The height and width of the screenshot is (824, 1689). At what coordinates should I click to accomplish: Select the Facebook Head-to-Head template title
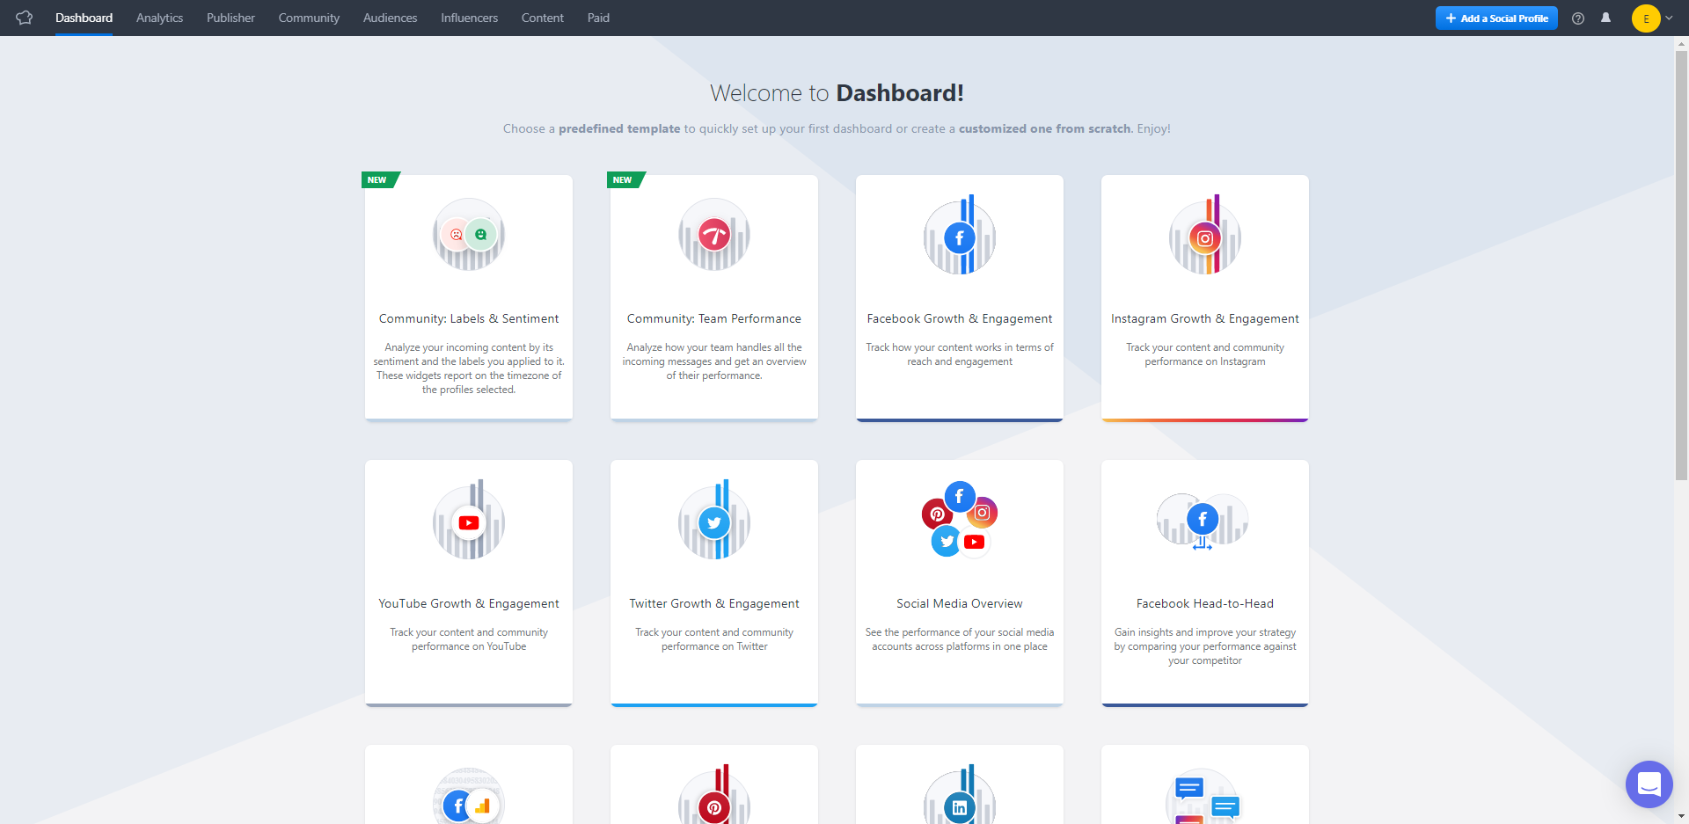click(x=1204, y=603)
